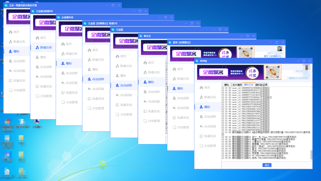Open 自动回复 in the 何利枝 window
The height and width of the screenshot is (181, 321).
(207, 126)
